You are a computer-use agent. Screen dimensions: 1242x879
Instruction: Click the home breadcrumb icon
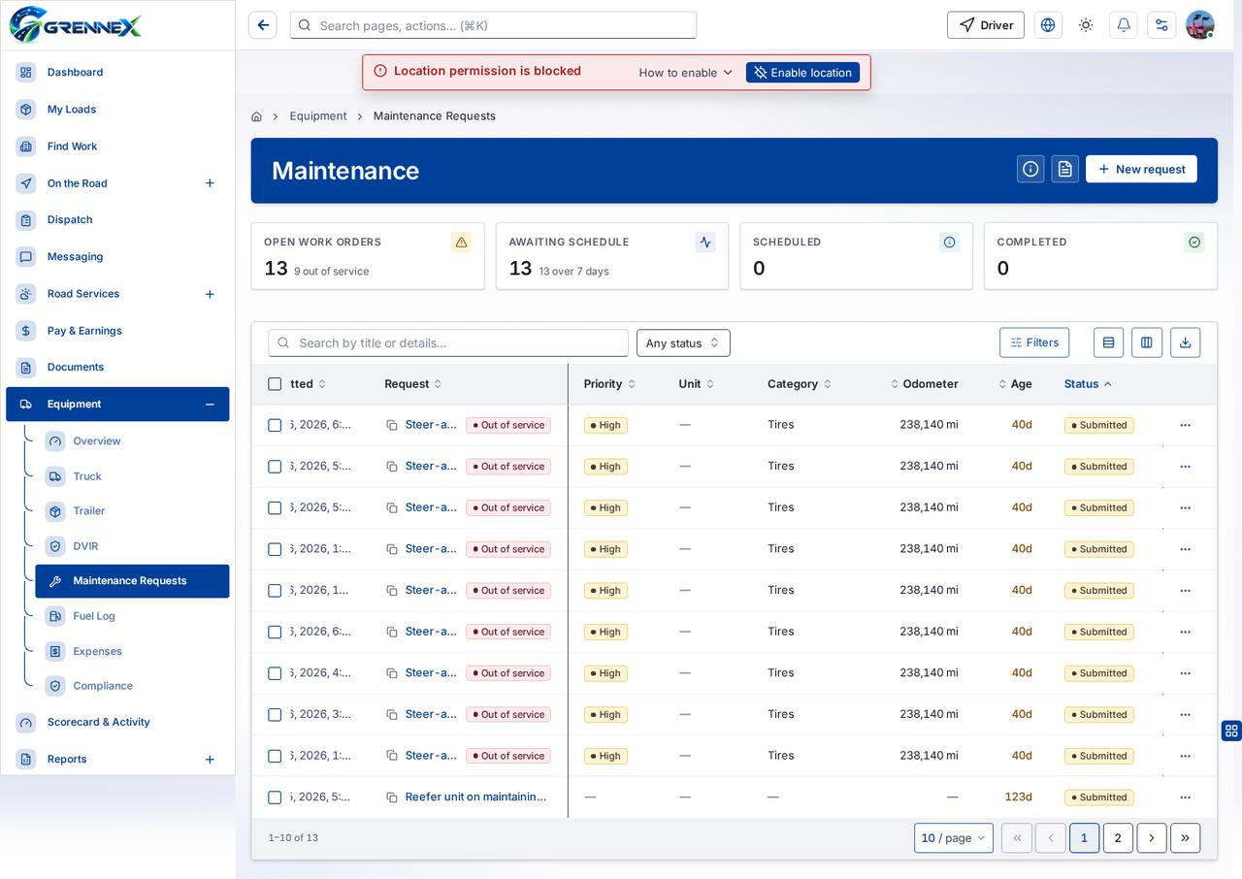[256, 116]
